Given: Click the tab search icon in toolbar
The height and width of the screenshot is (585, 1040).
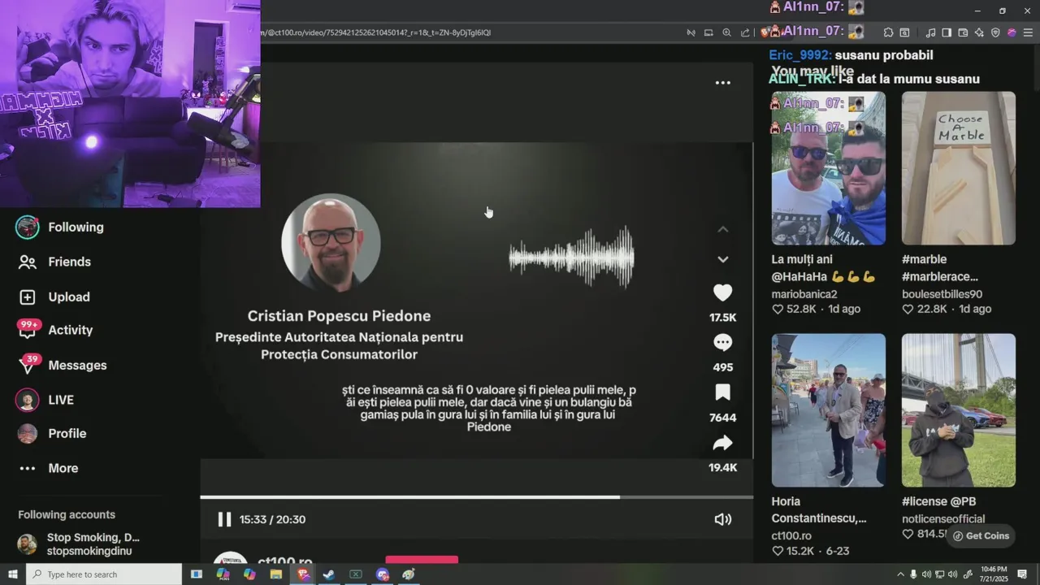Looking at the screenshot, I should tap(904, 32).
